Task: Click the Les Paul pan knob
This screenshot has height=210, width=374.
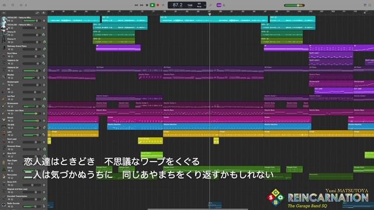Action: coord(44,99)
